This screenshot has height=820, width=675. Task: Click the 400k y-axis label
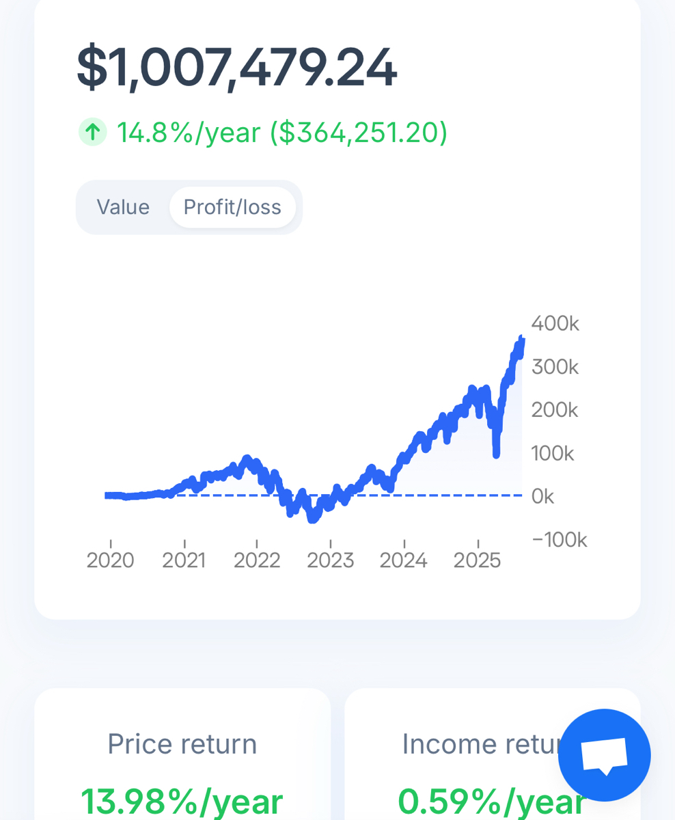(x=555, y=324)
